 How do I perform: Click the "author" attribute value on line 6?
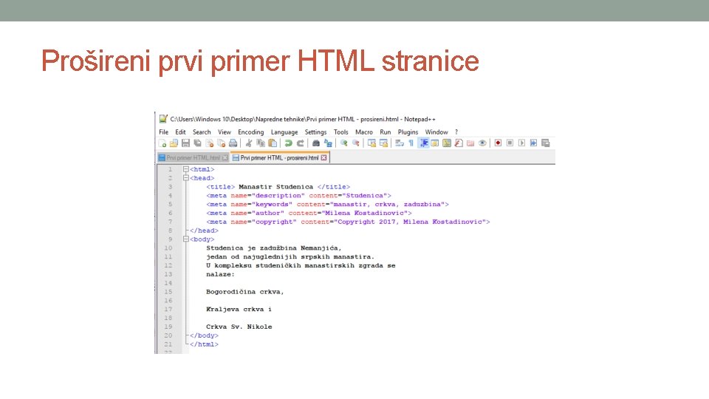[x=267, y=213]
